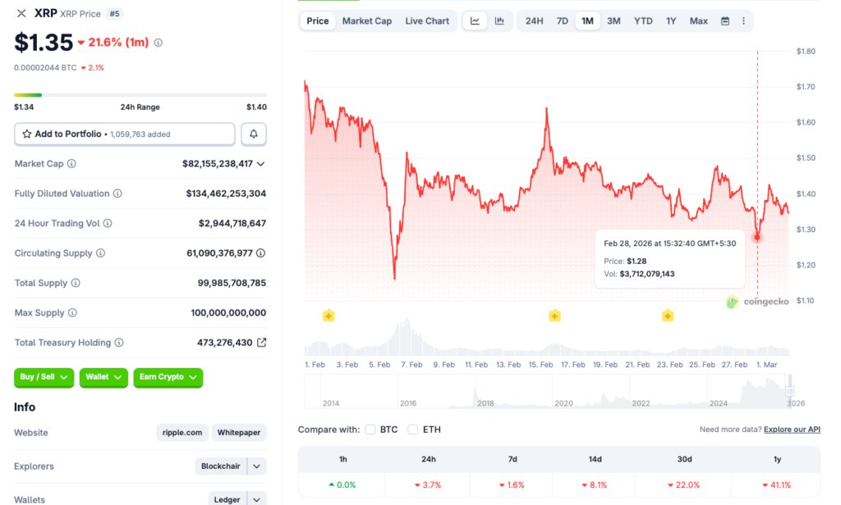Click the right handle of the history range slider
This screenshot has height=505, width=841.
click(x=790, y=391)
